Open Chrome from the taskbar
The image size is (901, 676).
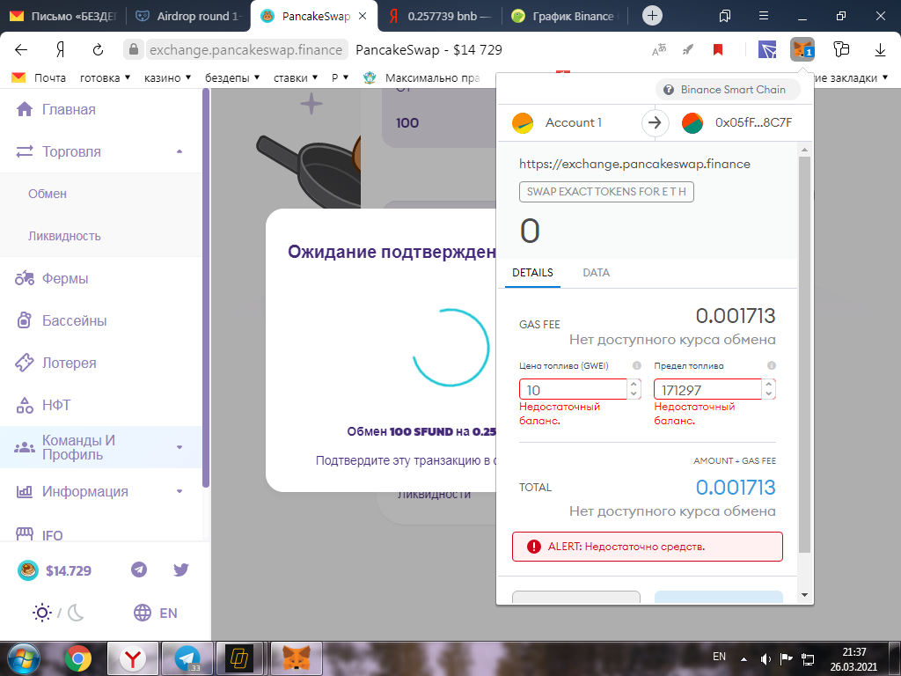[78, 658]
